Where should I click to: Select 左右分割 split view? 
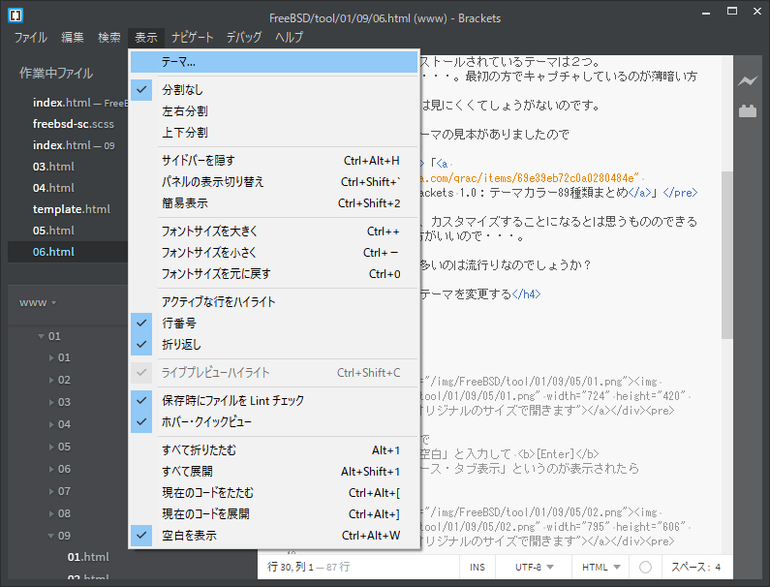274,111
